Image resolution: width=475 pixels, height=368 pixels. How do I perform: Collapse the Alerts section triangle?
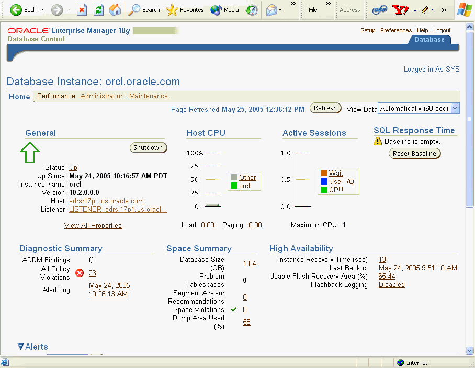coord(21,347)
